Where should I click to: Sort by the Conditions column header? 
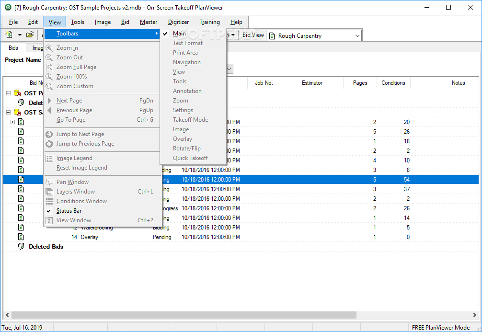click(393, 83)
